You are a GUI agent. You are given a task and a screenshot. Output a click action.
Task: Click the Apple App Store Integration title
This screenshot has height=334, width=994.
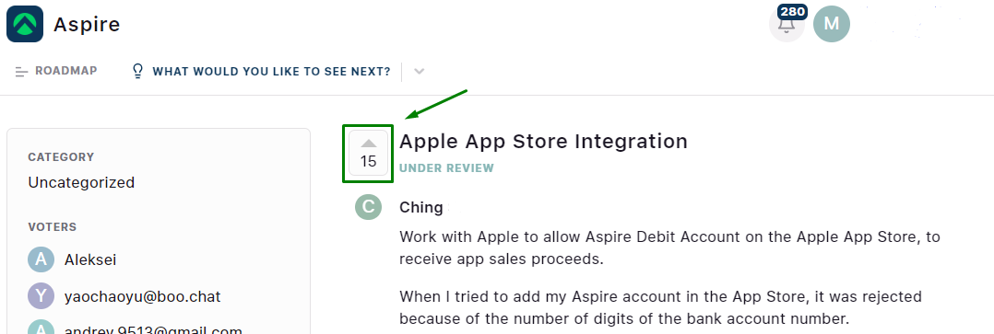(543, 141)
